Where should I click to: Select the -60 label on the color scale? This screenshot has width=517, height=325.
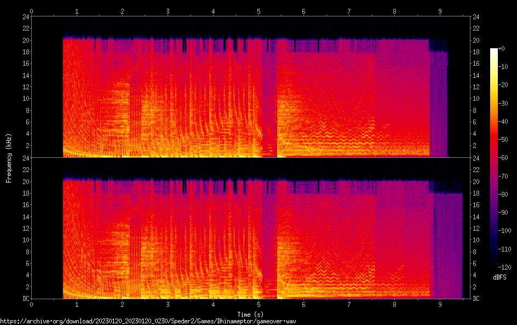pos(507,159)
